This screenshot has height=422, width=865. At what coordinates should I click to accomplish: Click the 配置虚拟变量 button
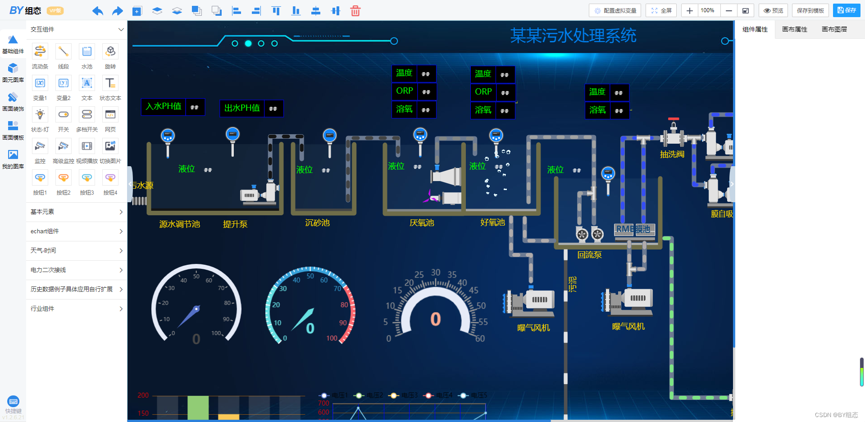[615, 10]
